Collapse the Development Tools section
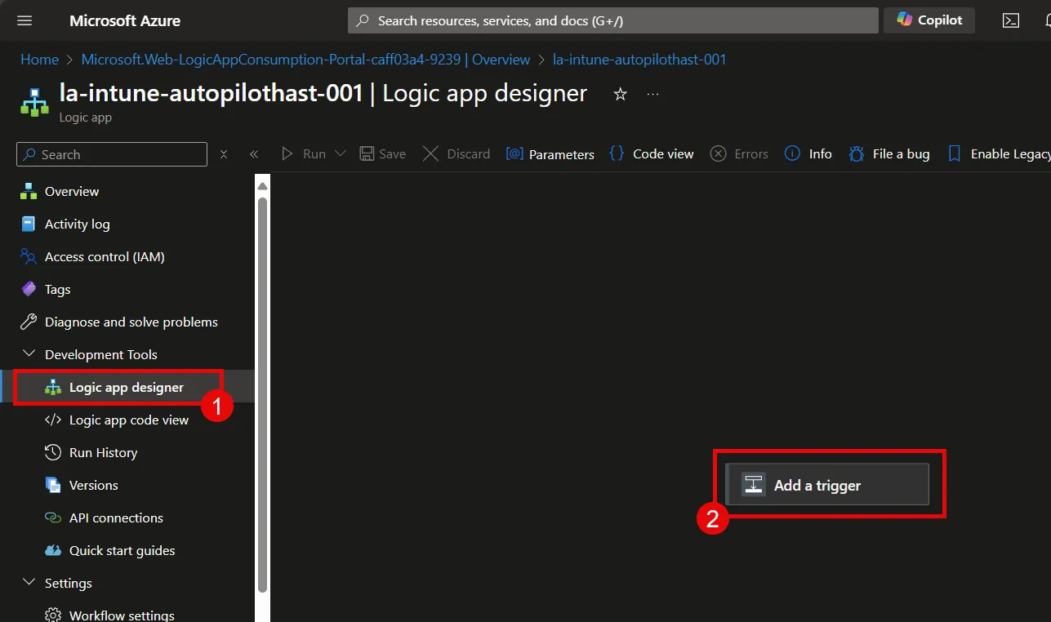Image resolution: width=1051 pixels, height=622 pixels. [29, 354]
